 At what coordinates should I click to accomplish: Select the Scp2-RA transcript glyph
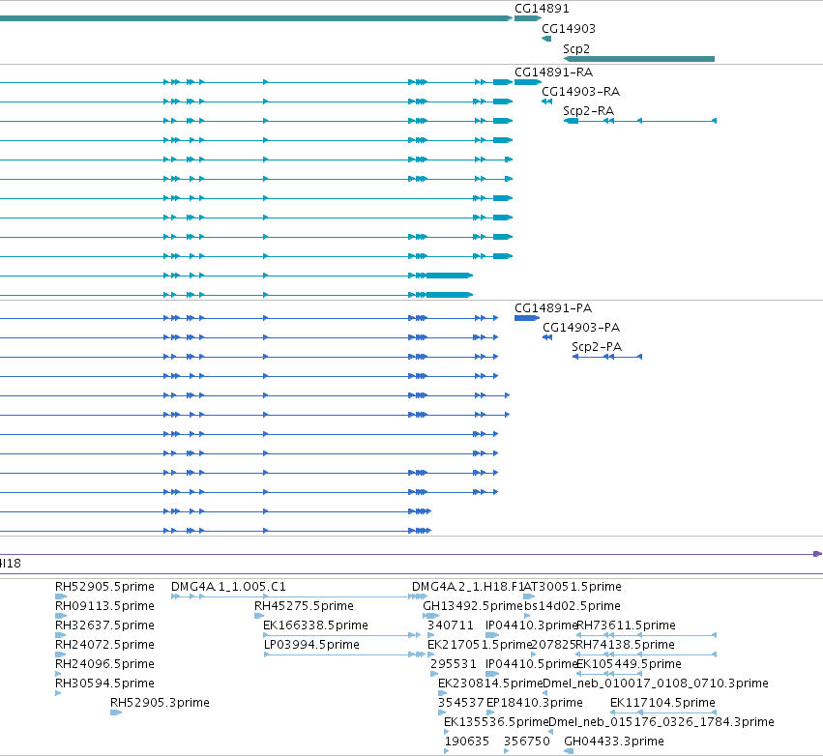[640, 121]
